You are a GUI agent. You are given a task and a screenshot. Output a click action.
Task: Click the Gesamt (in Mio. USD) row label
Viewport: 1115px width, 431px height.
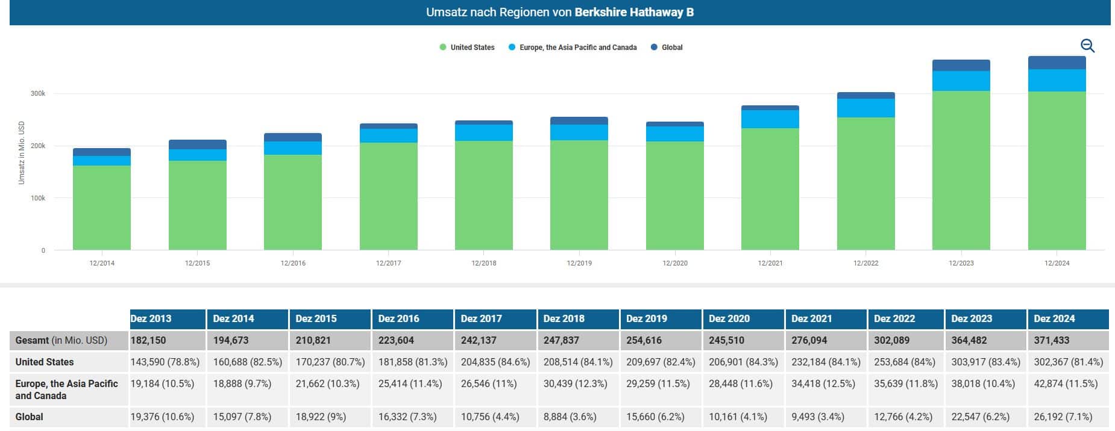61,340
